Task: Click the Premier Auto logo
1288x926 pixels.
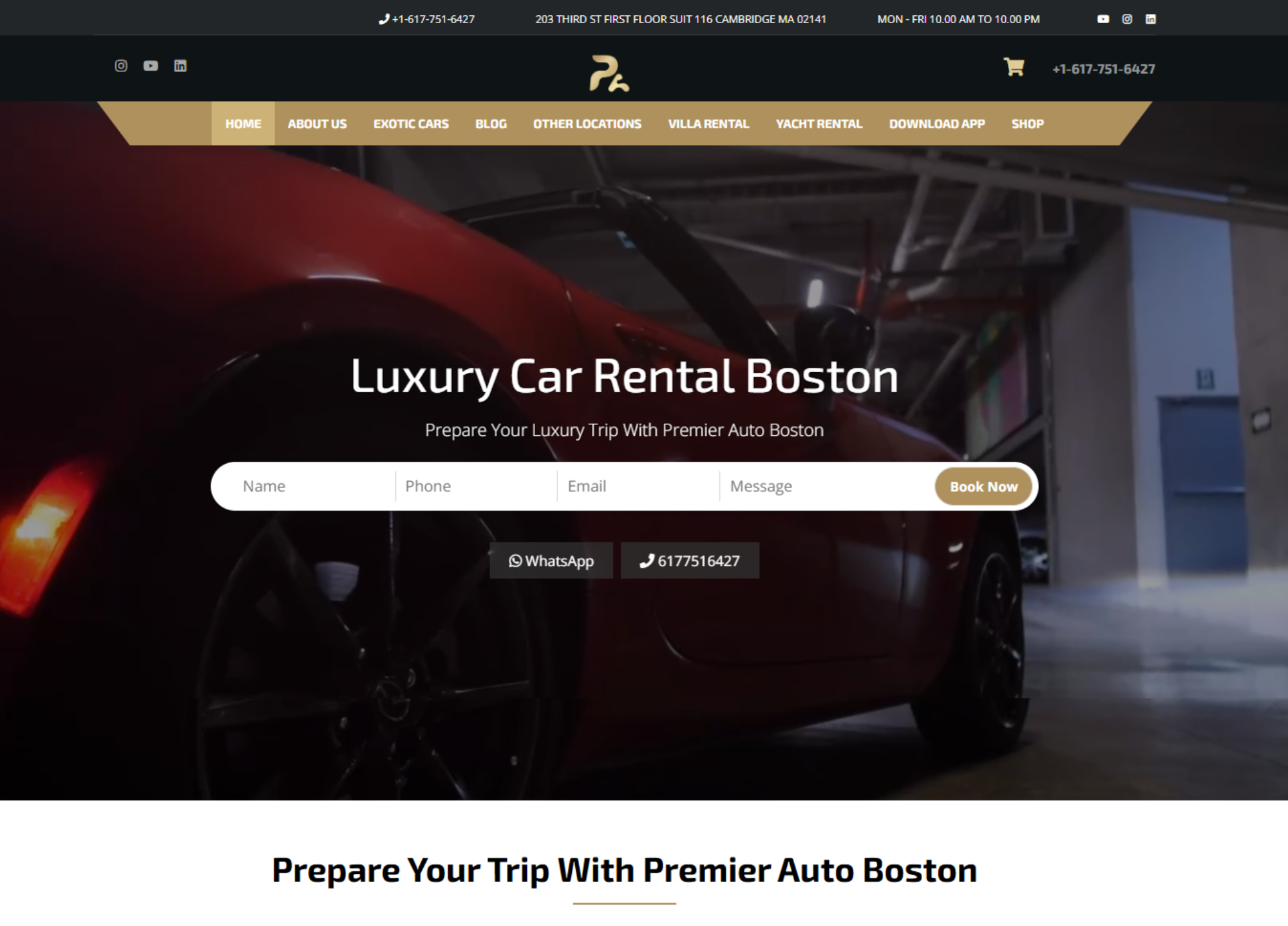Action: [609, 73]
